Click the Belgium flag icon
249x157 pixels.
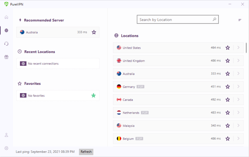point(119,138)
